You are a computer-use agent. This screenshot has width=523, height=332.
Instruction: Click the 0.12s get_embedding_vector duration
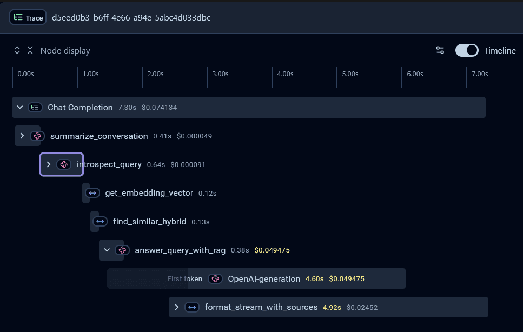click(x=208, y=194)
